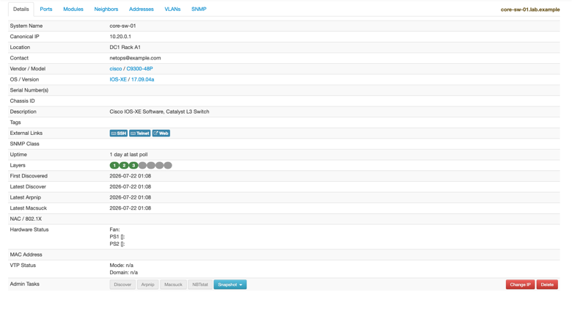572x322 pixels.
Task: Open the Web external link badge
Action: [x=161, y=133]
